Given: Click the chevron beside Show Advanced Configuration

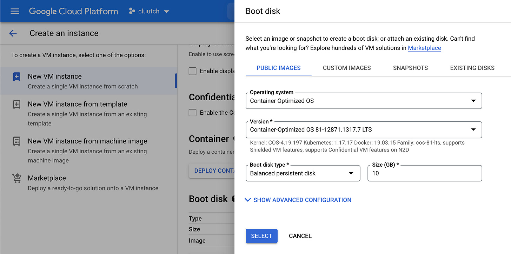Looking at the screenshot, I should click(248, 200).
